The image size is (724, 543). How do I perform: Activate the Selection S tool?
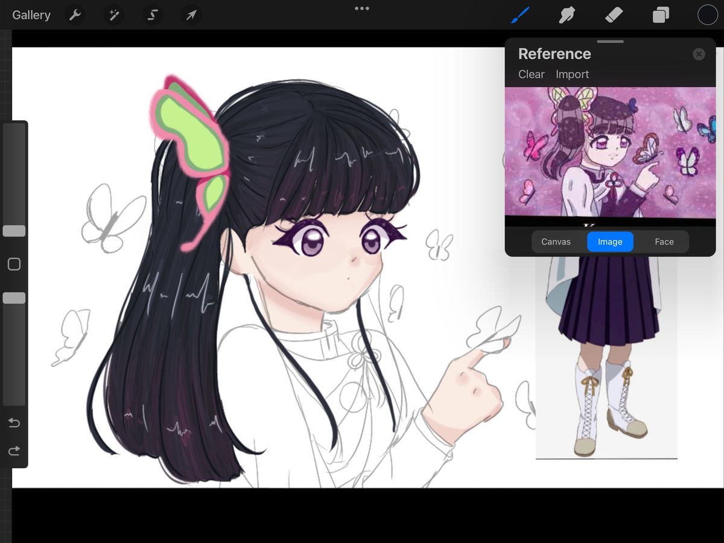(x=152, y=15)
